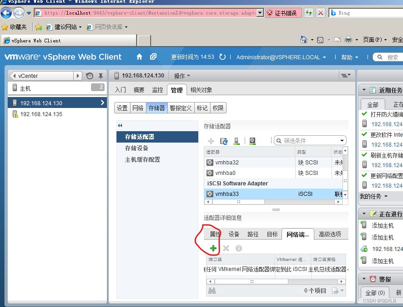This screenshot has width=403, height=307.
Task: Select host 192.168.124.130 in navigator
Action: (57, 103)
